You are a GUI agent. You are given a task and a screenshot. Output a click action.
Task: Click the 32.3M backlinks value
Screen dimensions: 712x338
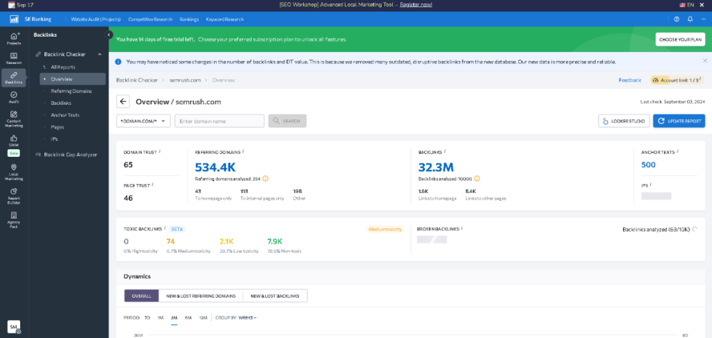[x=436, y=167]
